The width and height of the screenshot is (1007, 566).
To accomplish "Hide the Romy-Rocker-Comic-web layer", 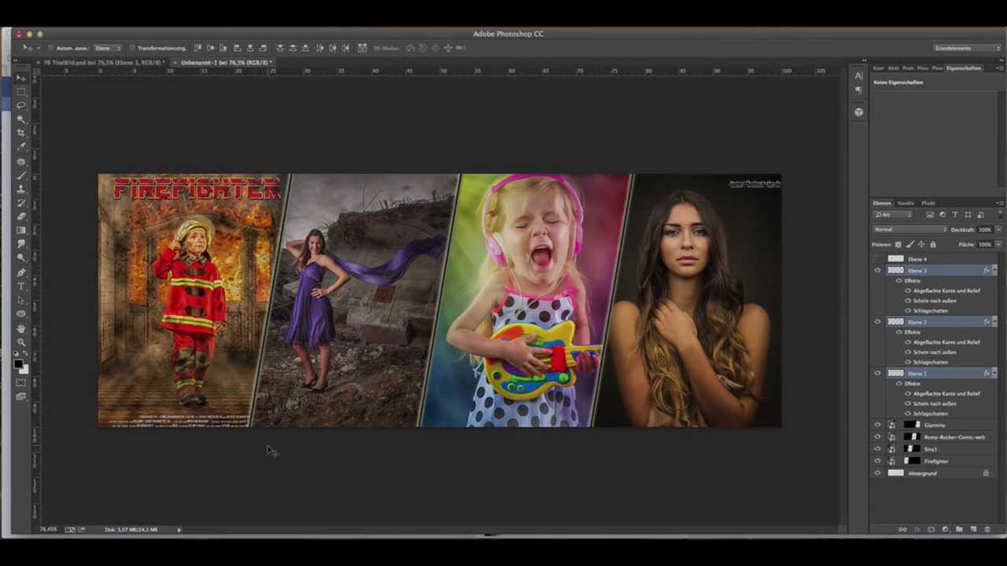I will (x=878, y=437).
